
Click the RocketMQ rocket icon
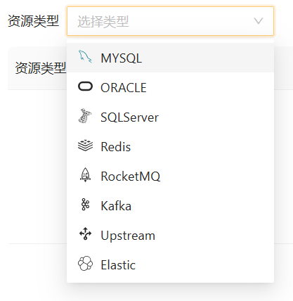coord(85,175)
